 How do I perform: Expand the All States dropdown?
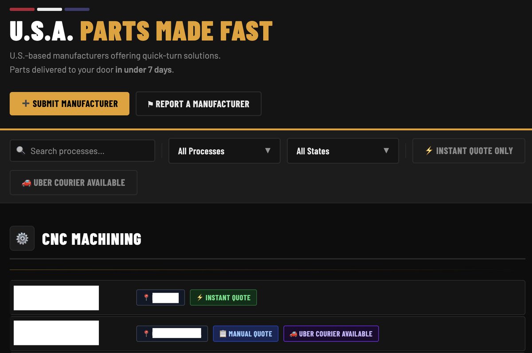click(x=343, y=151)
